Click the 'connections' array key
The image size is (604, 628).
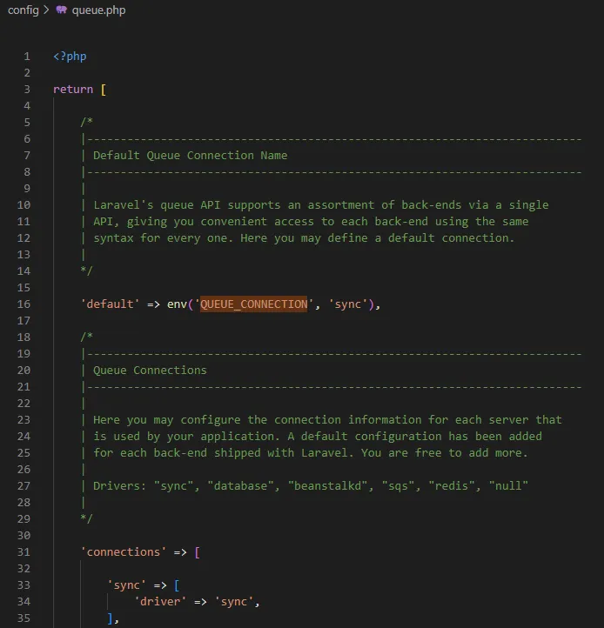point(124,552)
